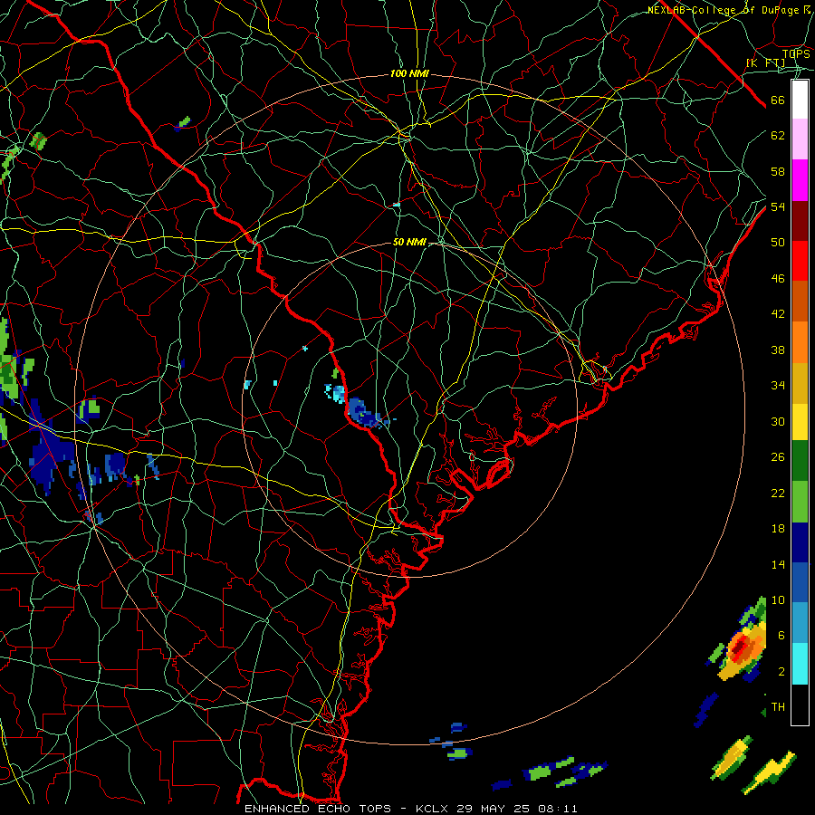Click the light green legend segment
The height and width of the screenshot is (815, 815).
tap(800, 502)
